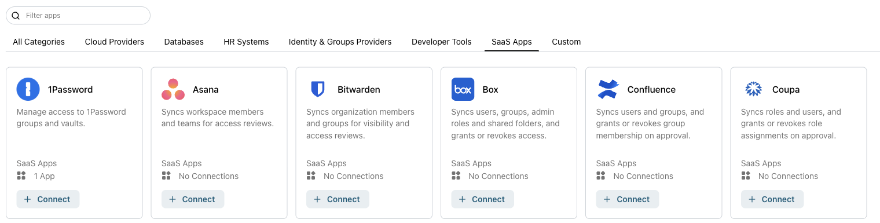This screenshot has height=223, width=880.
Task: Click 'SaaS Apps' label on Box card
Action: point(471,163)
